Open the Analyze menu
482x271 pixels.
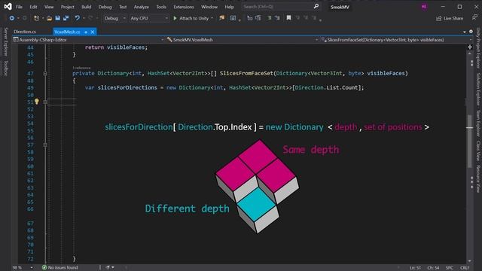tap(142, 7)
